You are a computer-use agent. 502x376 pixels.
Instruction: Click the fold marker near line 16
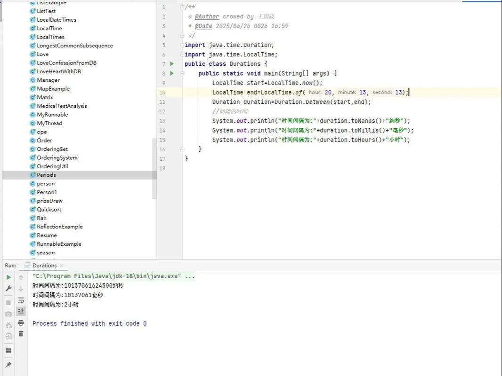[182, 149]
